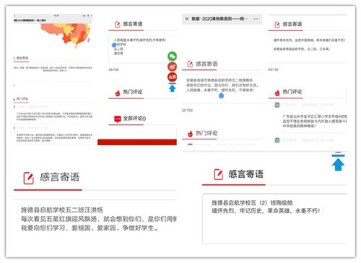Close the 致敬·2020清明祭英烈 page
This screenshot has width=361, height=263.
click(x=187, y=19)
